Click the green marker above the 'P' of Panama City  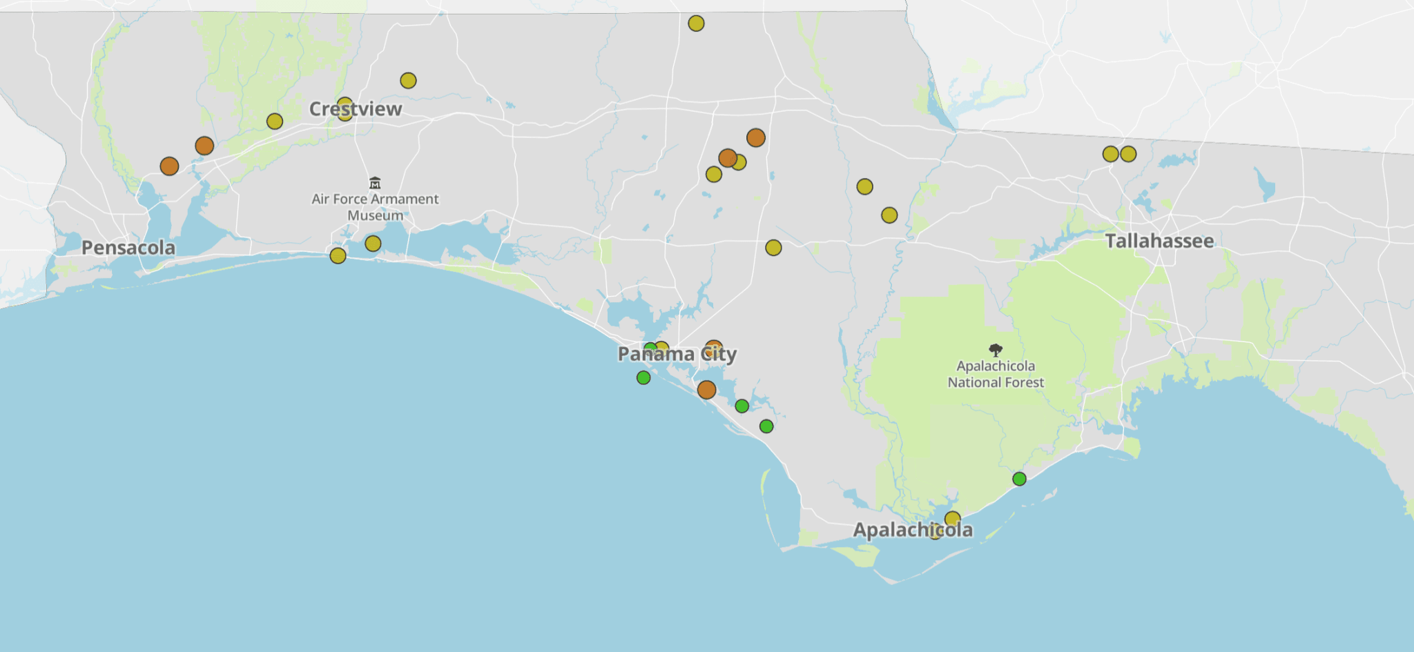coord(650,348)
